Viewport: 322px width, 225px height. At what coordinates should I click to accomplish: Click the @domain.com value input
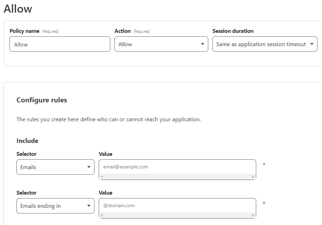(177, 206)
